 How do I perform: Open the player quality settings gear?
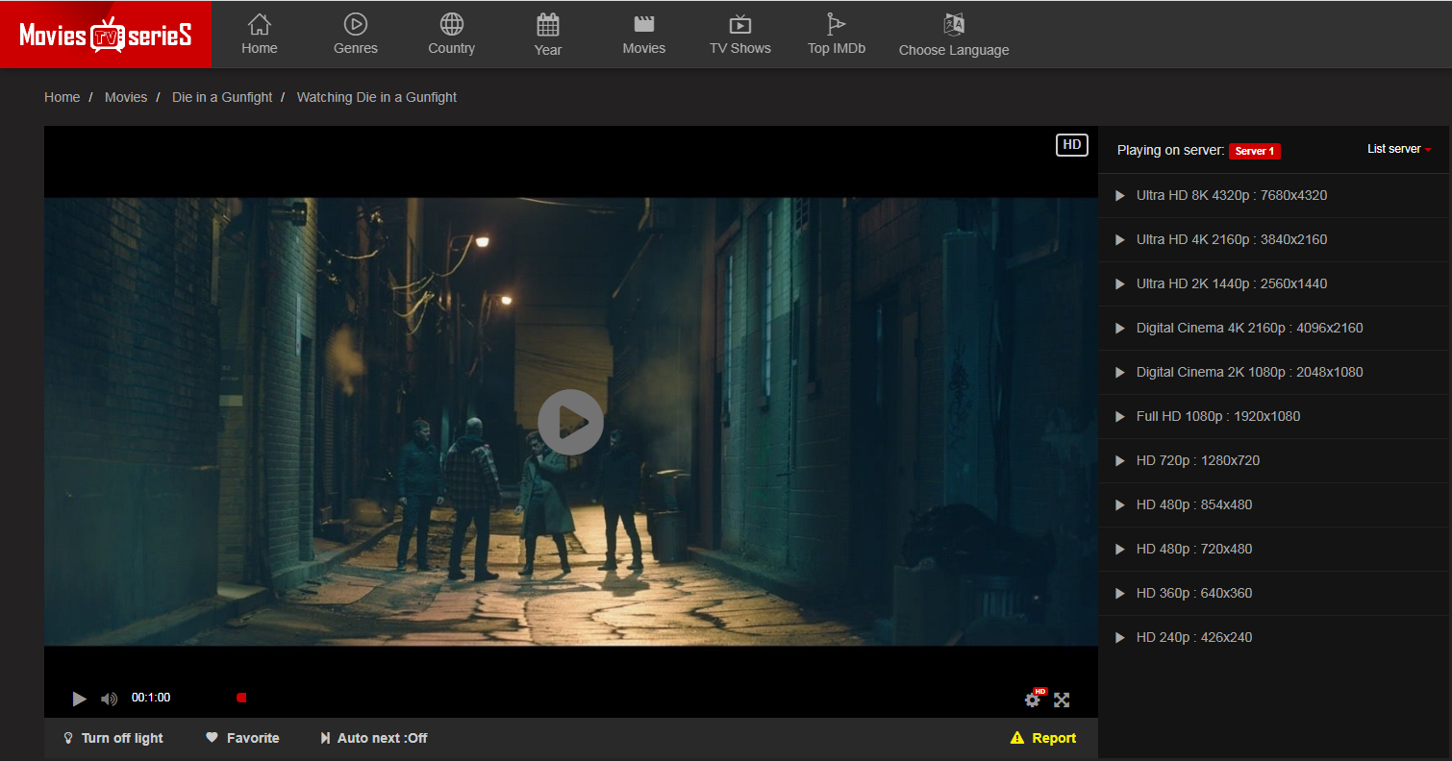pos(1033,700)
